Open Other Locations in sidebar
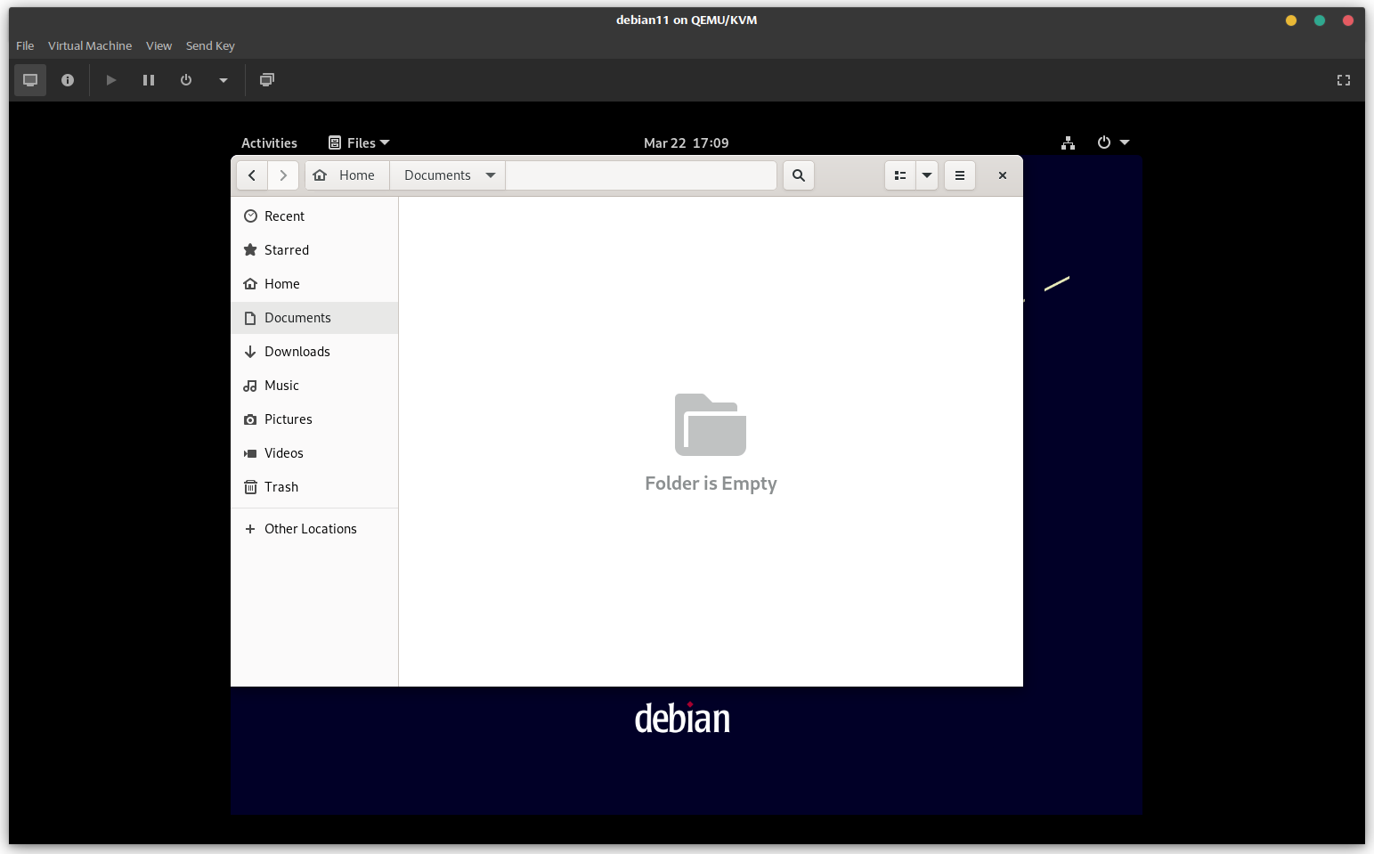Screen dimensions: 1374x854 pyautogui.click(x=310, y=529)
